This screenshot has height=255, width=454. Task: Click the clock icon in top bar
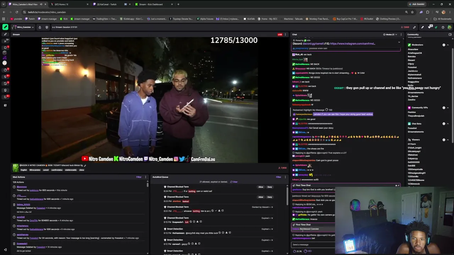443,27
